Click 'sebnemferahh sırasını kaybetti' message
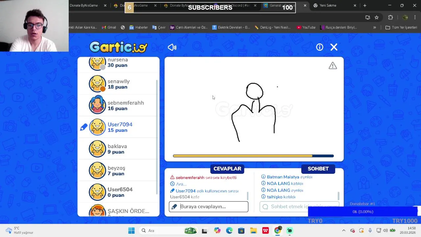The image size is (421, 237). pos(206,177)
